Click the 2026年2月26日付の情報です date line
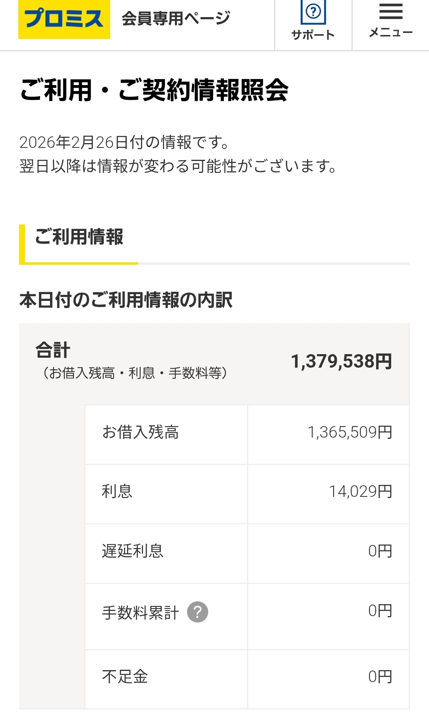Viewport: 429px width, 725px height. coord(124,142)
